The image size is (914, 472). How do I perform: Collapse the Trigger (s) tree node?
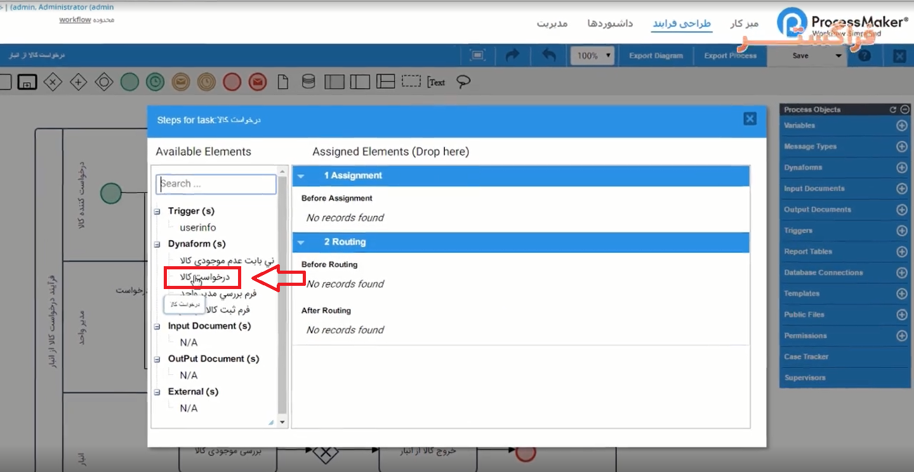[x=157, y=212]
